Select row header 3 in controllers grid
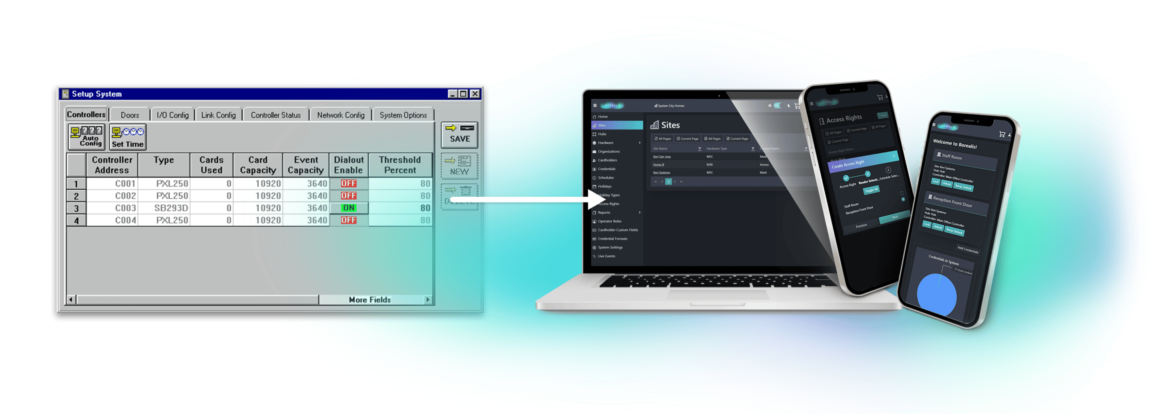This screenshot has width=1153, height=414. tap(76, 208)
